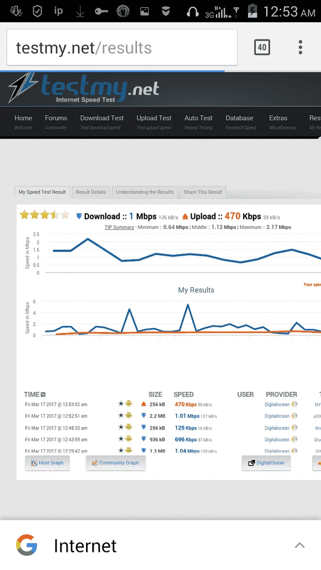Click the download arrow in 12:43:59 row
The image size is (321, 570).
point(144,439)
